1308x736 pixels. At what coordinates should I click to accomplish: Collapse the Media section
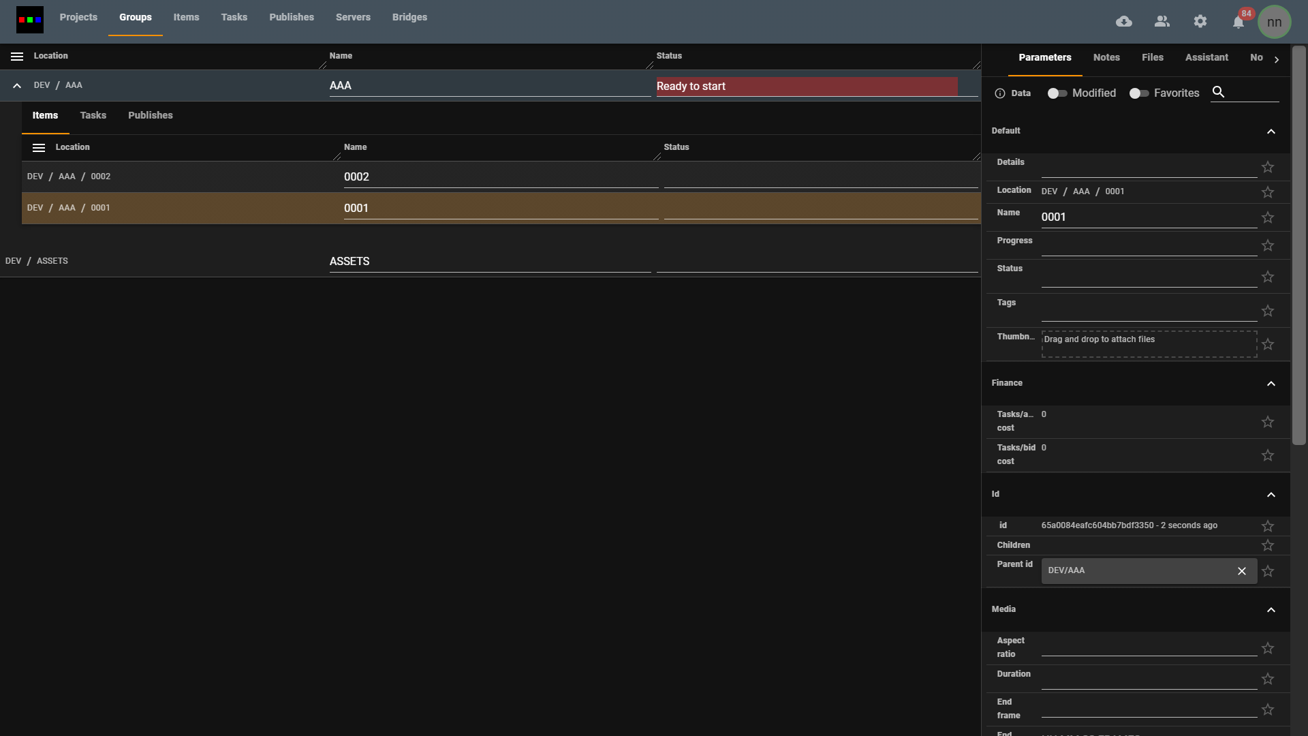[1271, 610]
